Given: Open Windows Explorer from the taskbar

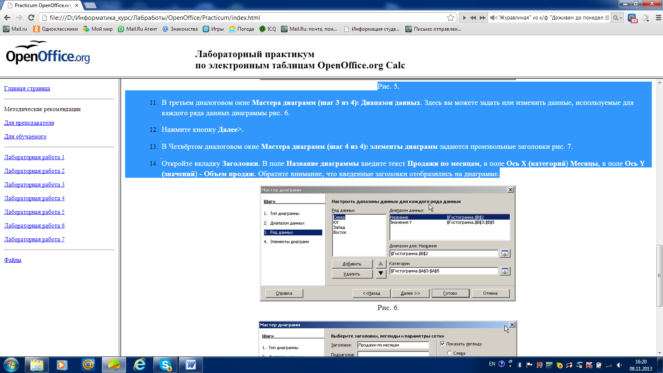Looking at the screenshot, I should [x=37, y=365].
